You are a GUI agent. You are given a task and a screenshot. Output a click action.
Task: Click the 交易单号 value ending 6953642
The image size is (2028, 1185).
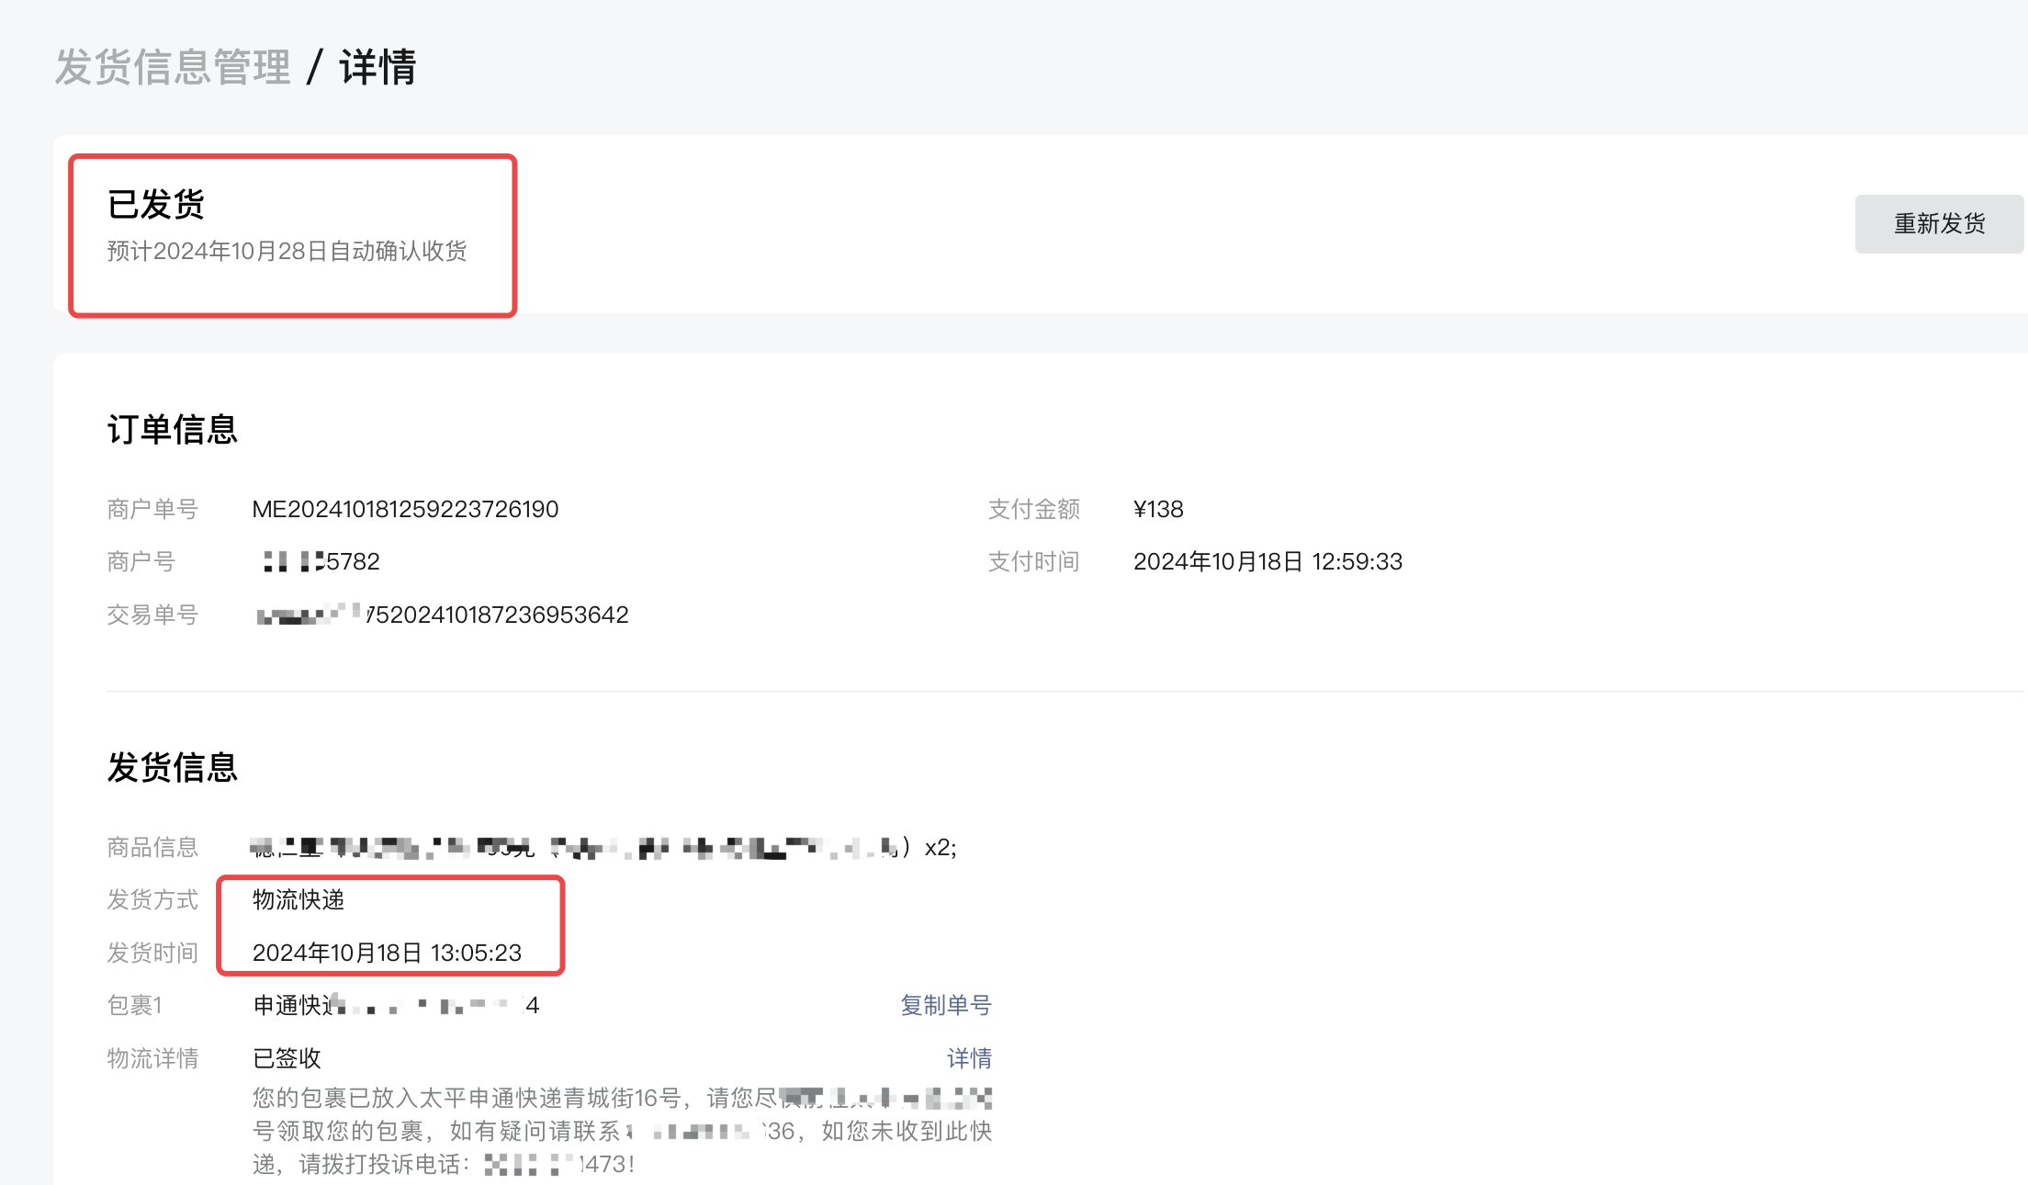tap(442, 615)
